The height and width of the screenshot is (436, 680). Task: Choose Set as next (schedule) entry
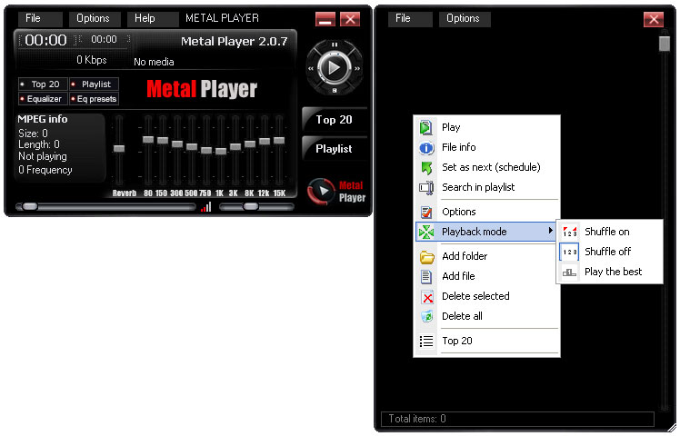[486, 168]
